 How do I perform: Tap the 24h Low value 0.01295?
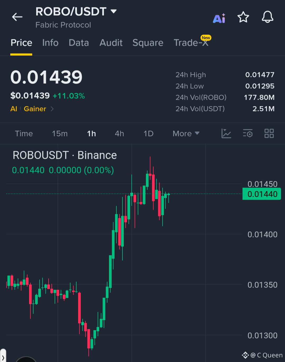[x=260, y=86]
